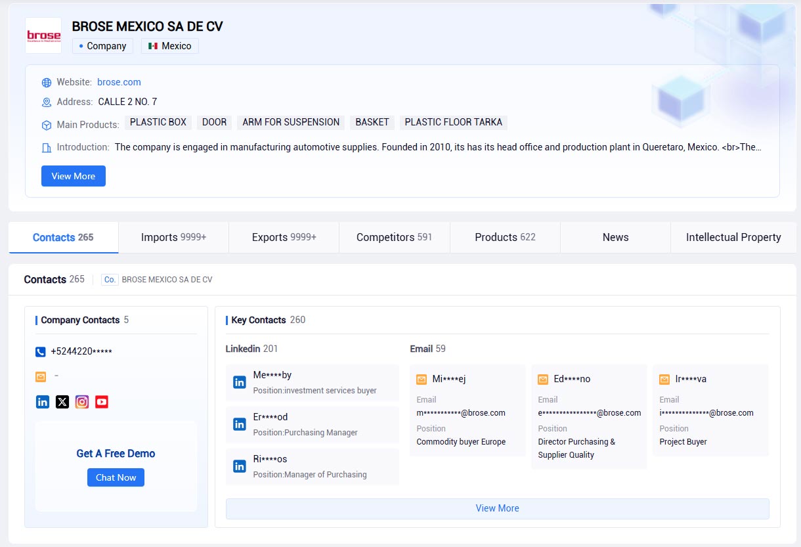Click the ARM FOR SUSPENSION product tag
The height and width of the screenshot is (547, 801).
pyautogui.click(x=291, y=122)
